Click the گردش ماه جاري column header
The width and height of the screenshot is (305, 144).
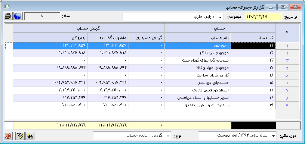[147, 37]
